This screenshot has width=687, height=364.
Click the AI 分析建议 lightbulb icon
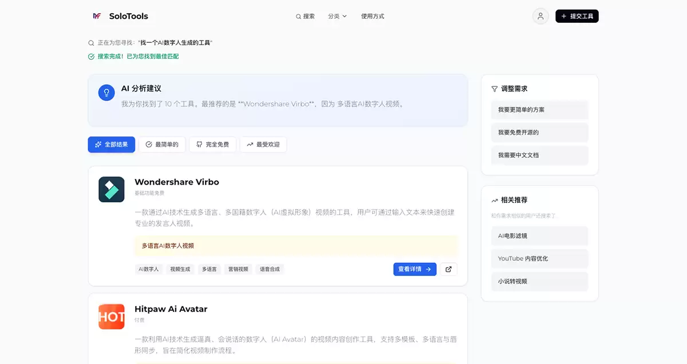[106, 92]
